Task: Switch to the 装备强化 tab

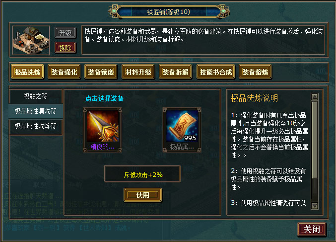Action: (64, 72)
